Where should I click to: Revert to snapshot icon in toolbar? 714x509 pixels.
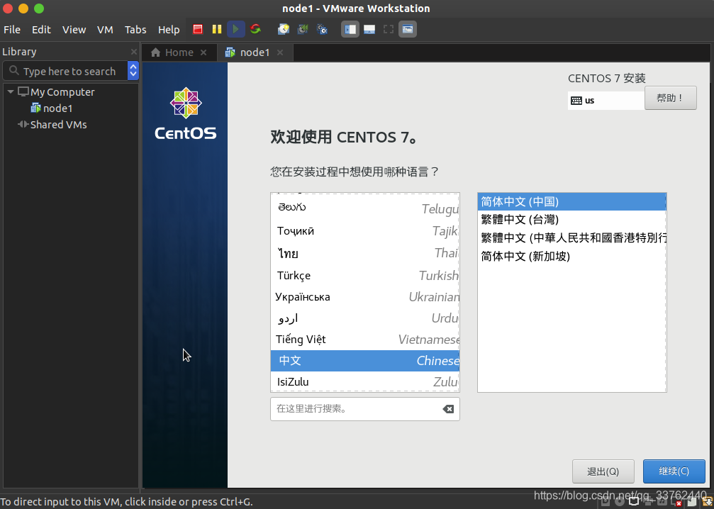303,30
